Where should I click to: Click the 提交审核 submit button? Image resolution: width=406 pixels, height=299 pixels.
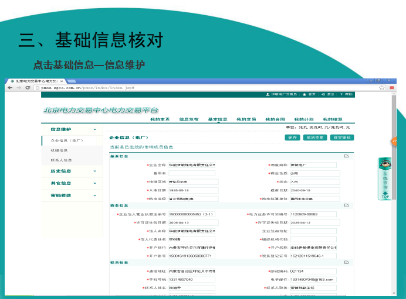click(341, 138)
